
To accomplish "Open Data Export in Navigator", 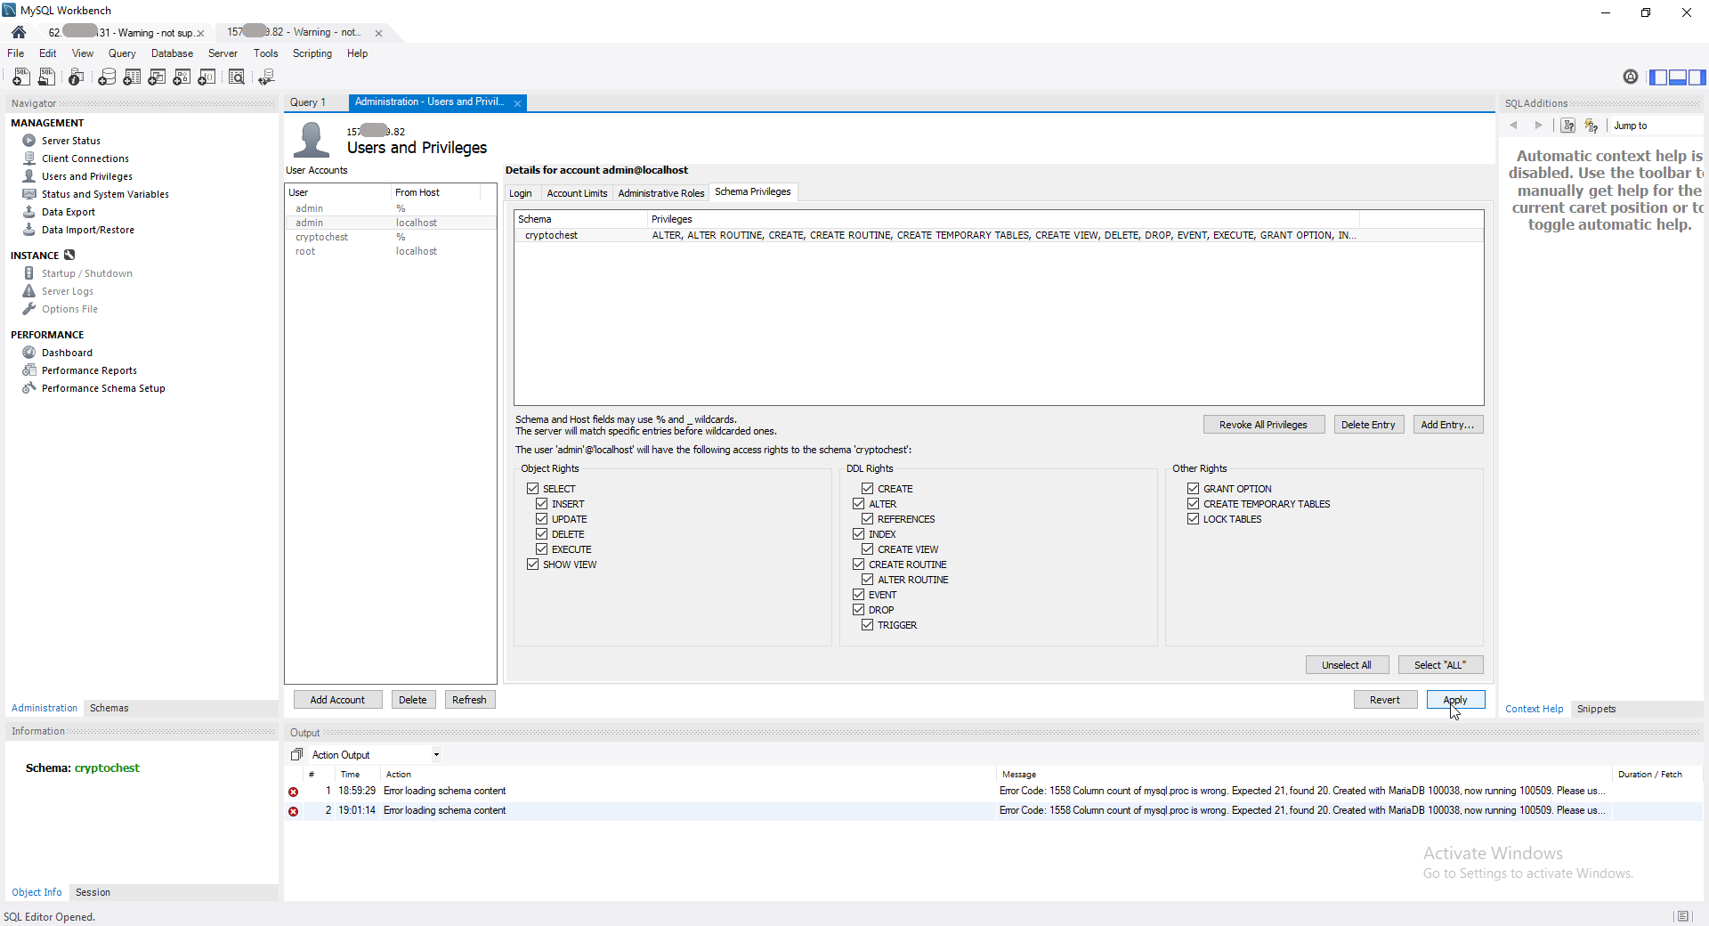I will [69, 212].
